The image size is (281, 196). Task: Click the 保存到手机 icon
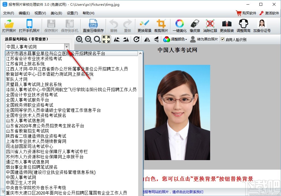tap(70, 26)
